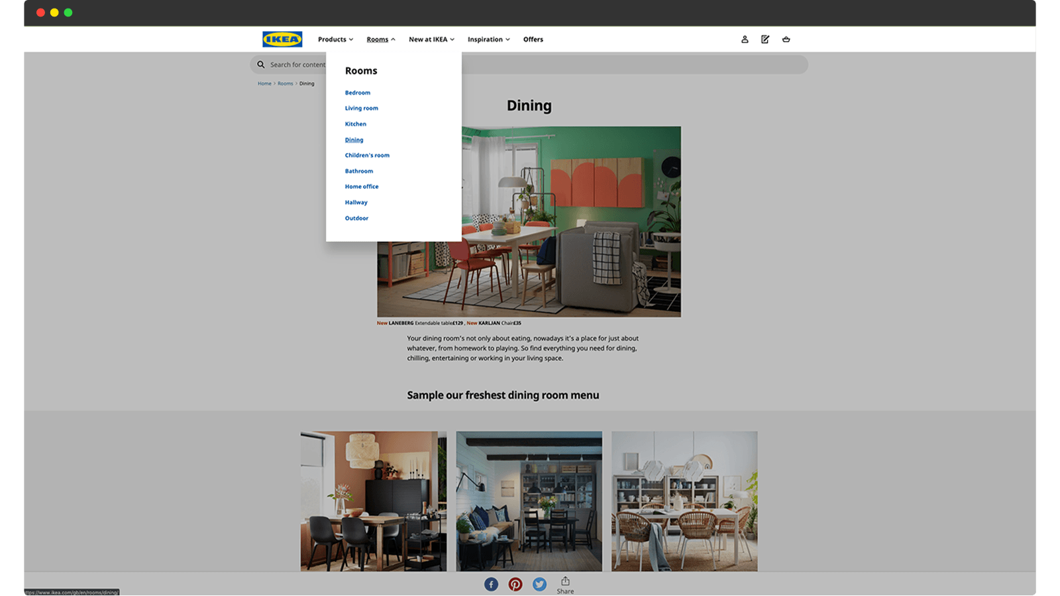Open the dark cabinet dining room thumbnail
The image size is (1060, 596).
529,501
